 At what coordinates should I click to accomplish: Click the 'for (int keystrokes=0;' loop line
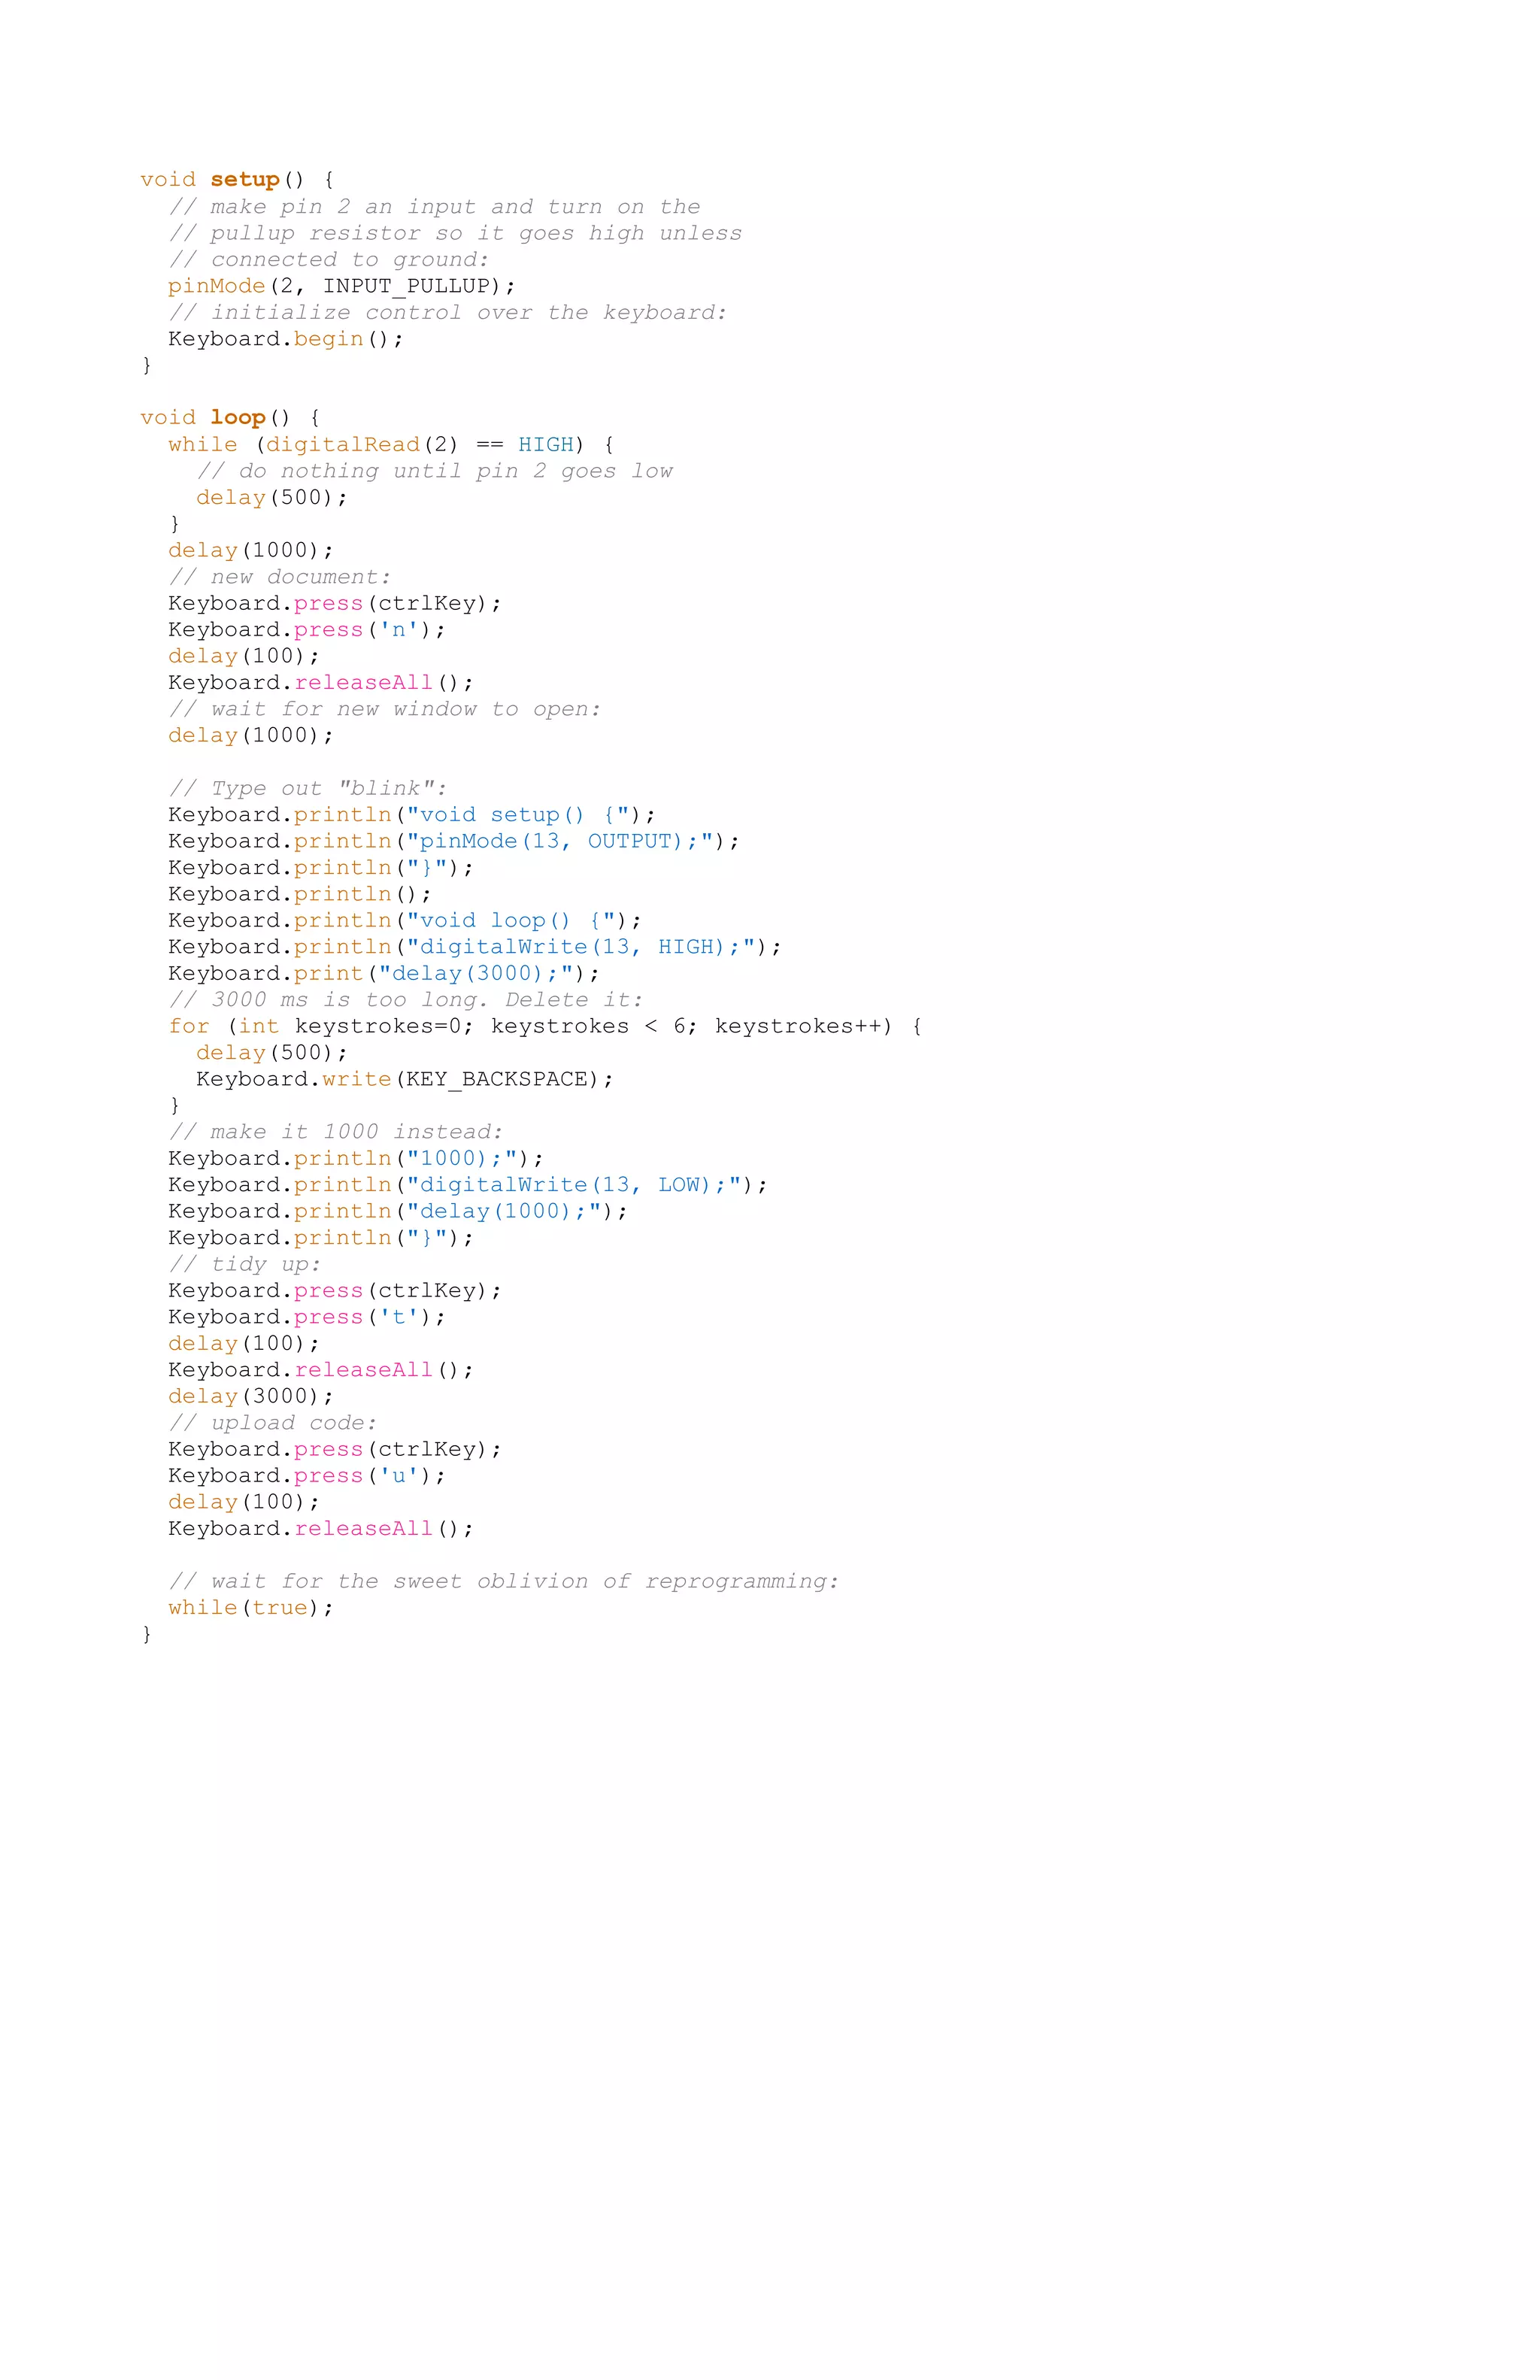click(x=545, y=1027)
